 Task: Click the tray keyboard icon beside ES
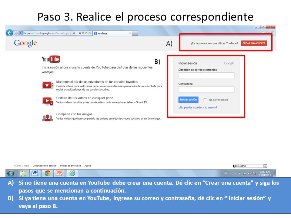coord(230,173)
